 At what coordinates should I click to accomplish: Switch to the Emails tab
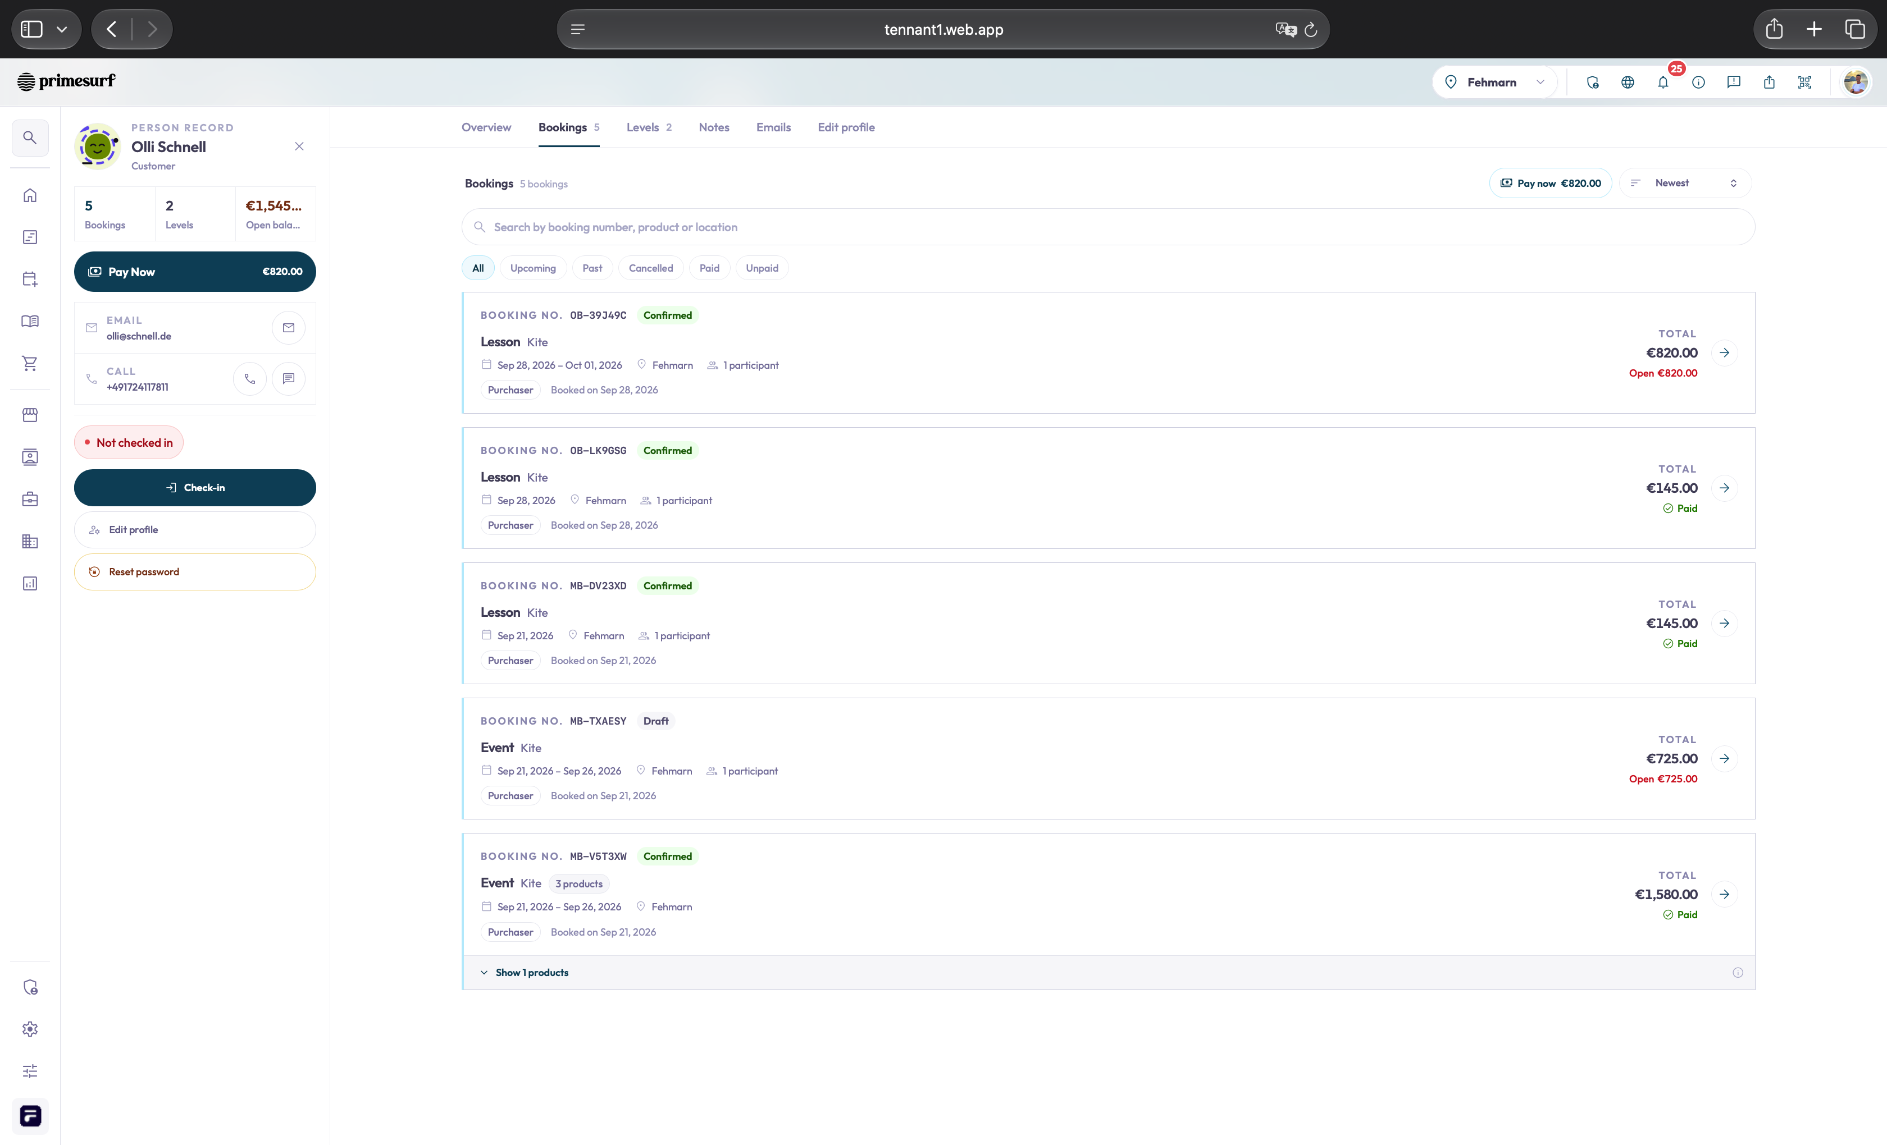773,127
